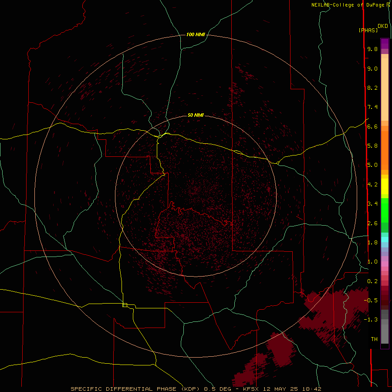Click the 5.0 scale value
Image resolution: width=392 pixels, height=392 pixels.
[x=372, y=165]
